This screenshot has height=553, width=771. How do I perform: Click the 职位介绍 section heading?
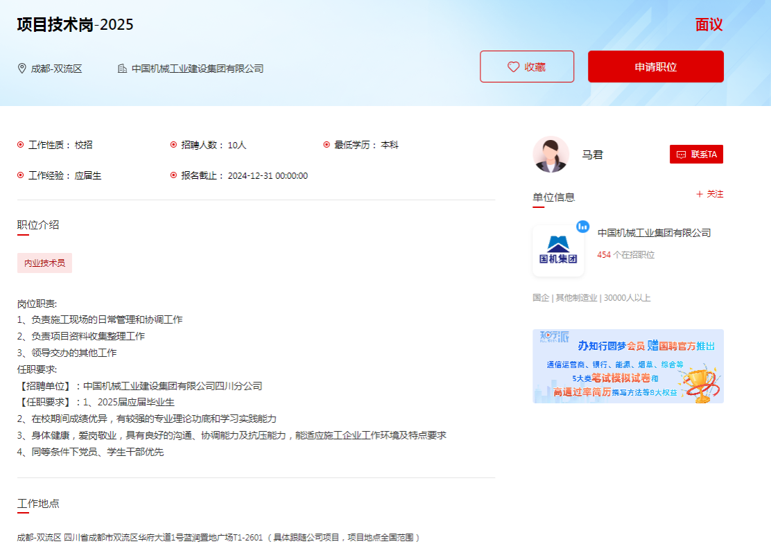coord(38,225)
